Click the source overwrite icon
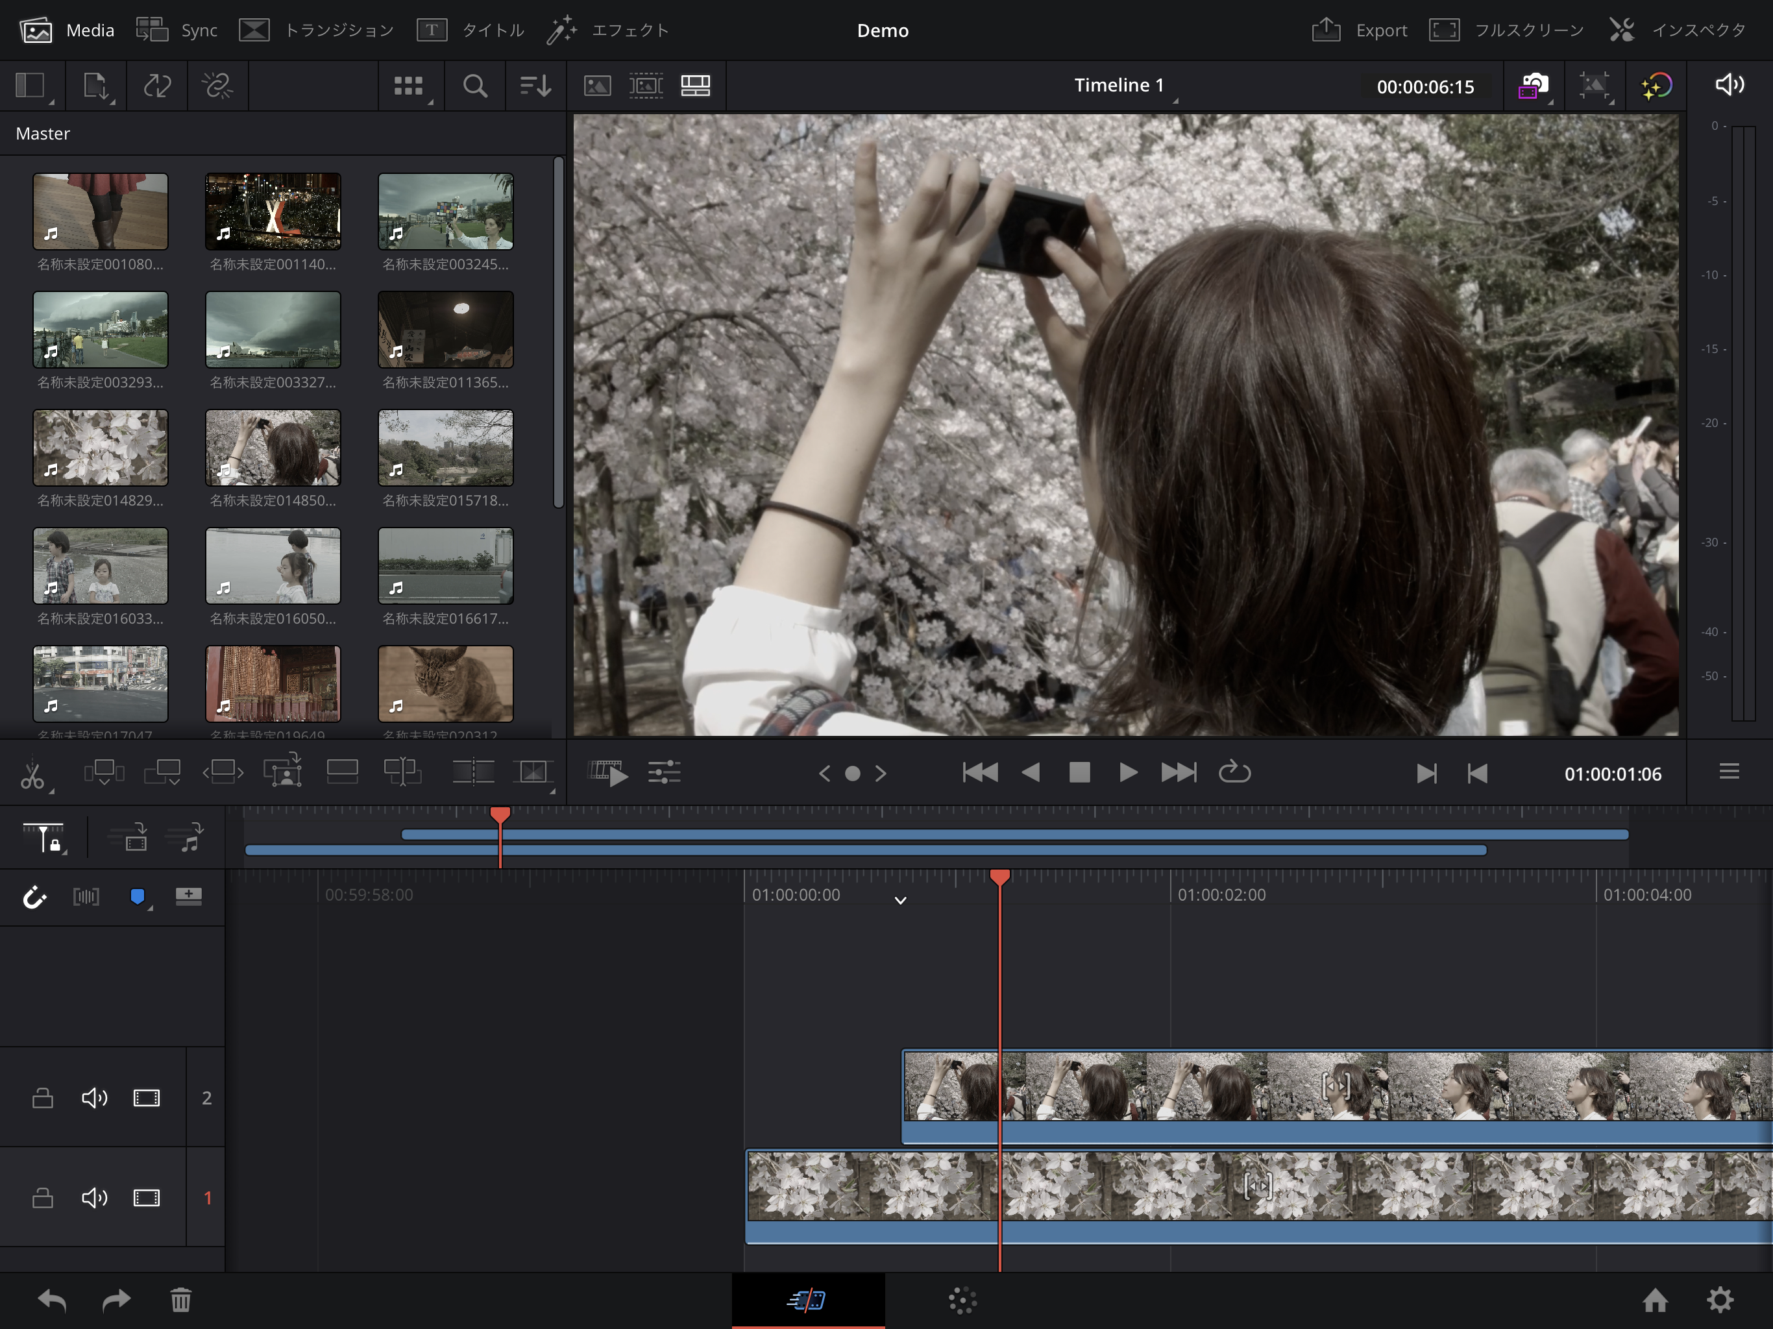1773x1329 pixels. tap(402, 773)
